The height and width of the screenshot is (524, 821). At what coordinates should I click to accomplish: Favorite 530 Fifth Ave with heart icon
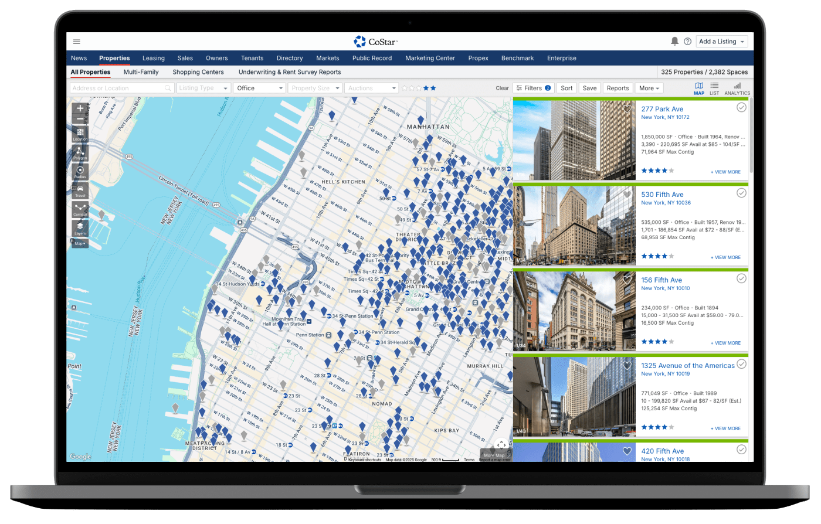point(627,195)
